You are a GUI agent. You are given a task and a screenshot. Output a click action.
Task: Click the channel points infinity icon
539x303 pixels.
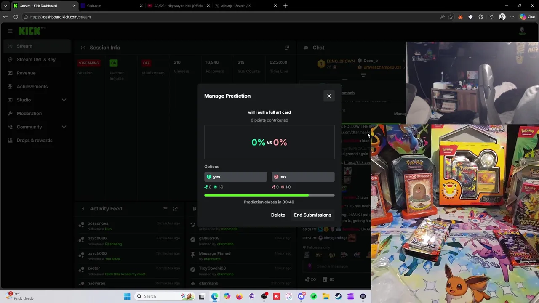[x=310, y=279]
